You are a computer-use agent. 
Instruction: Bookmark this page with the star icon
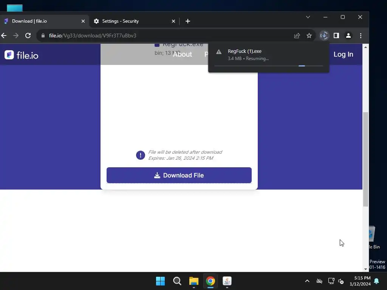(x=309, y=36)
